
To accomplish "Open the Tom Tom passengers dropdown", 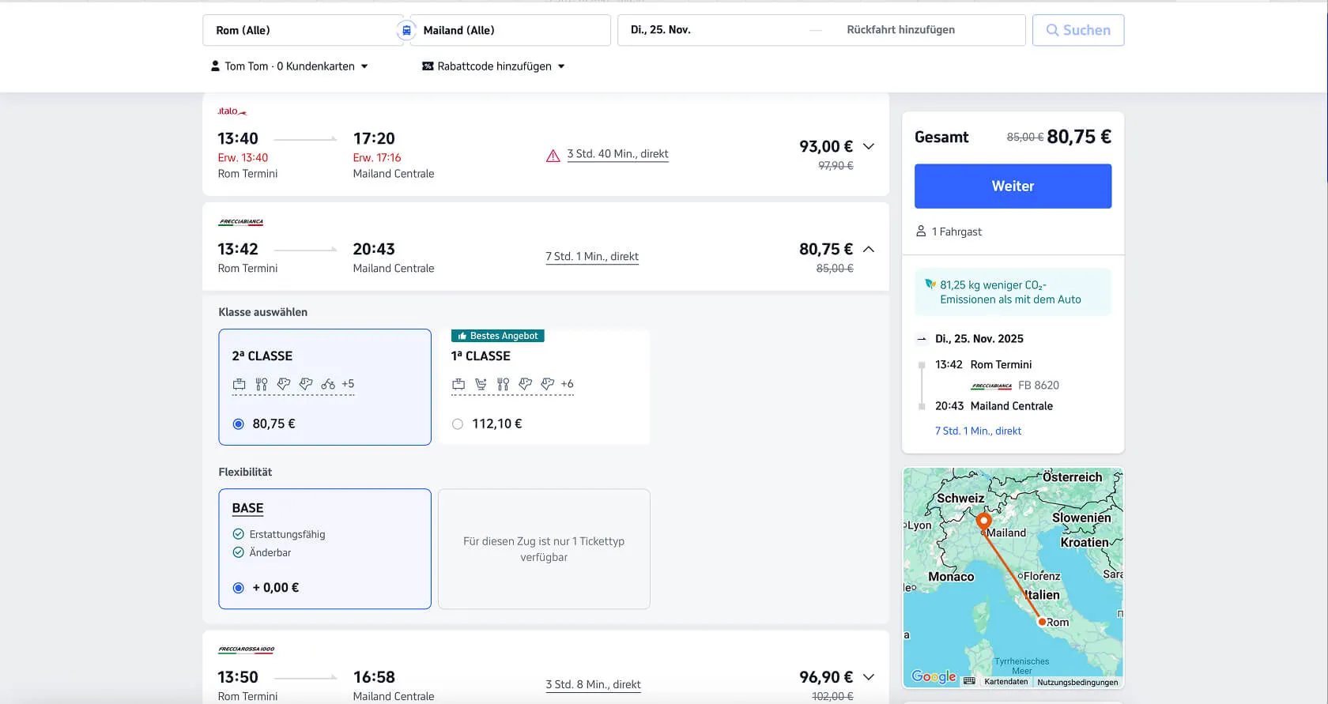I will click(x=289, y=66).
